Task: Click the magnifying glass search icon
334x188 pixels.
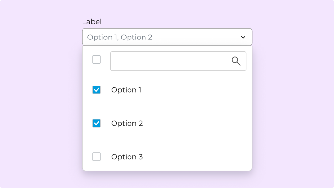Action: pos(236,61)
